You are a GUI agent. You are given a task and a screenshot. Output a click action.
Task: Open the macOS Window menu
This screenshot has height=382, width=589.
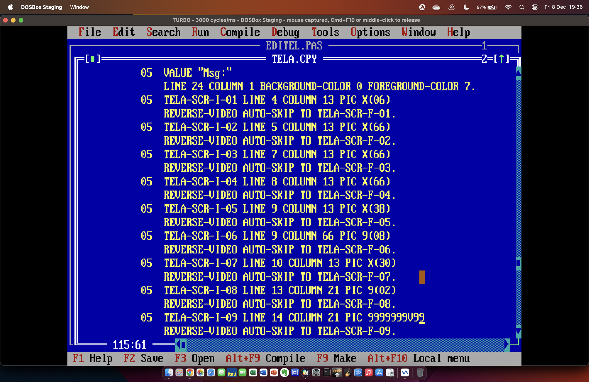coord(79,7)
